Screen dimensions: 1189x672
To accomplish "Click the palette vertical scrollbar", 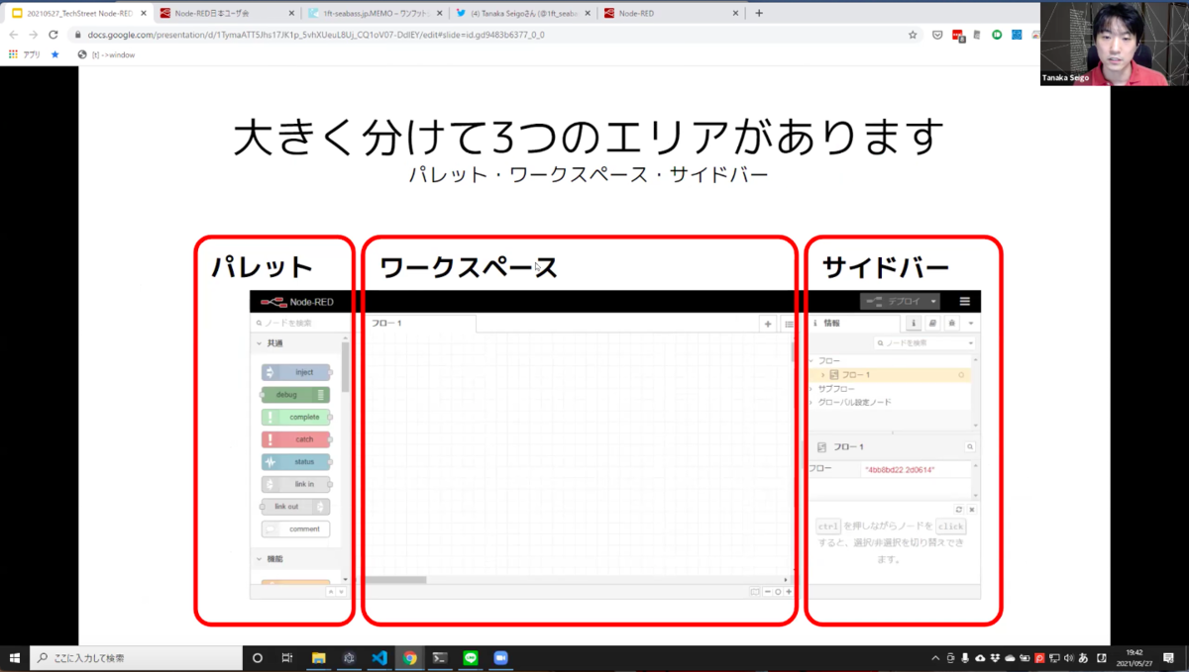I will [345, 367].
